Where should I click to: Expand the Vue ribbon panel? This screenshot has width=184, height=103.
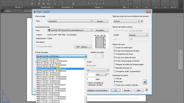coord(173,7)
